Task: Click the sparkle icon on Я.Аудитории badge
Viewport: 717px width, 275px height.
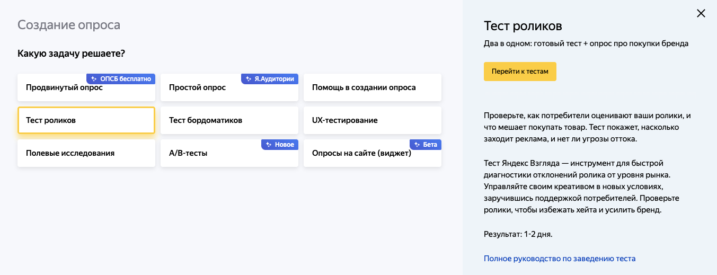Action: tap(248, 79)
